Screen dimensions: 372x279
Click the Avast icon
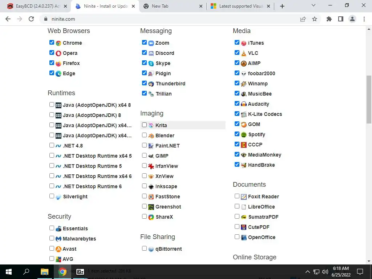coord(58,249)
